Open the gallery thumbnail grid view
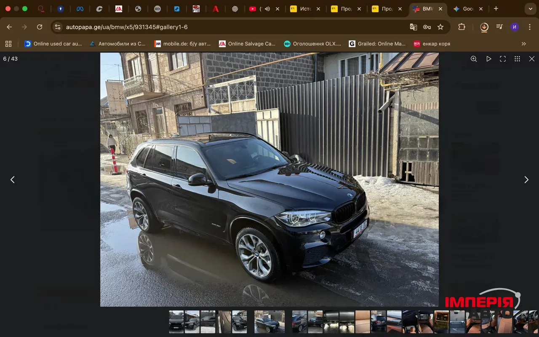539x337 pixels. coord(517,59)
